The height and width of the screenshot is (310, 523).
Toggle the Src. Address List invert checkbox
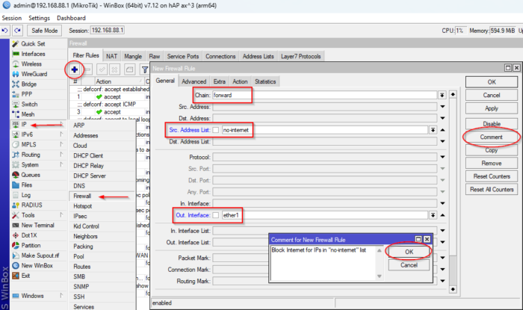click(216, 130)
